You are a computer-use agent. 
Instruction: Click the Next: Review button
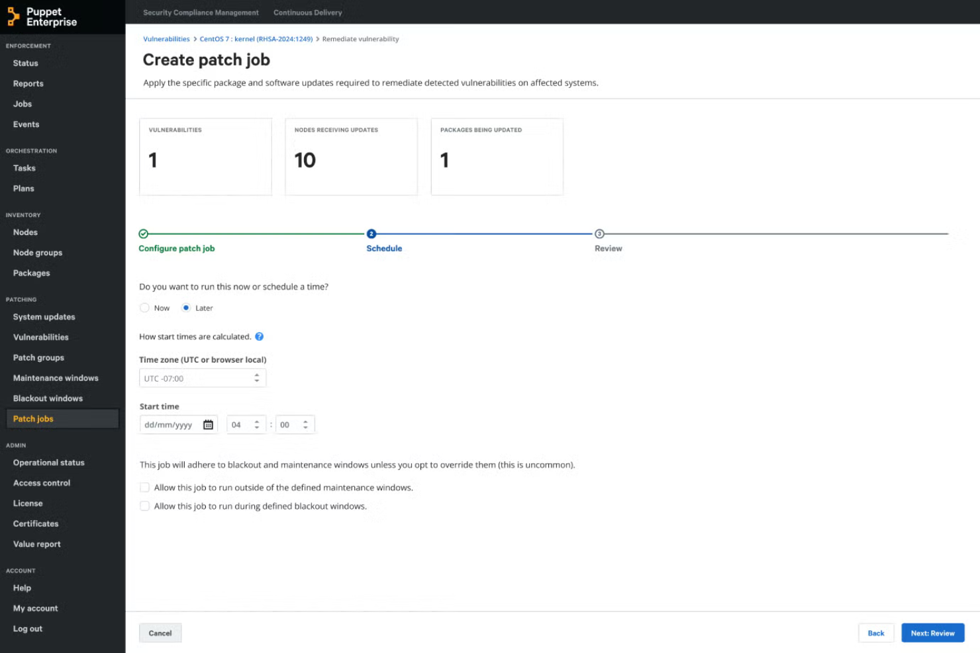932,632
